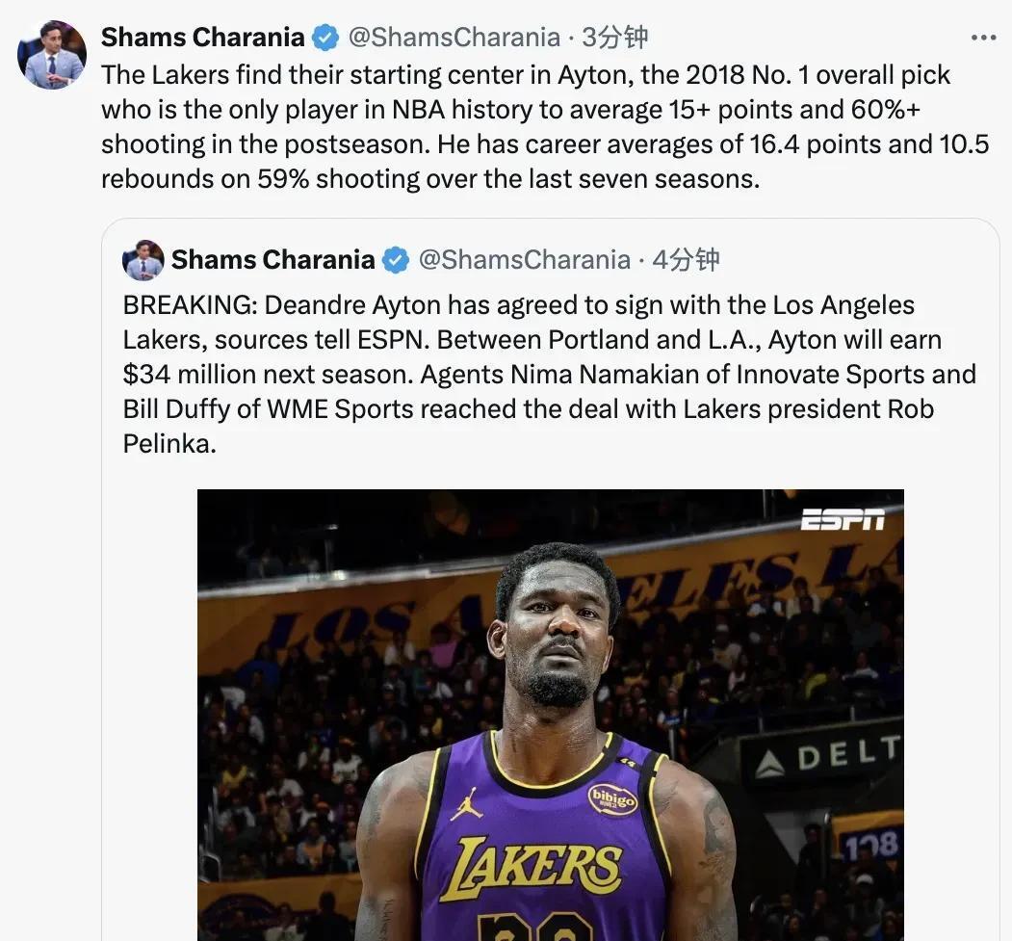1012x941 pixels.
Task: Click the verified badge on the main tweet
Action: [325, 38]
